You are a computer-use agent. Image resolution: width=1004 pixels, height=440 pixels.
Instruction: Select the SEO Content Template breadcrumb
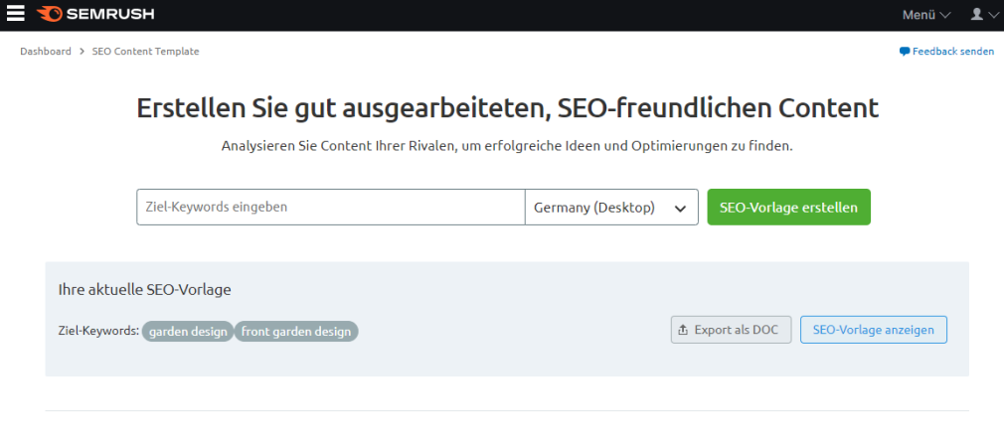pos(145,52)
